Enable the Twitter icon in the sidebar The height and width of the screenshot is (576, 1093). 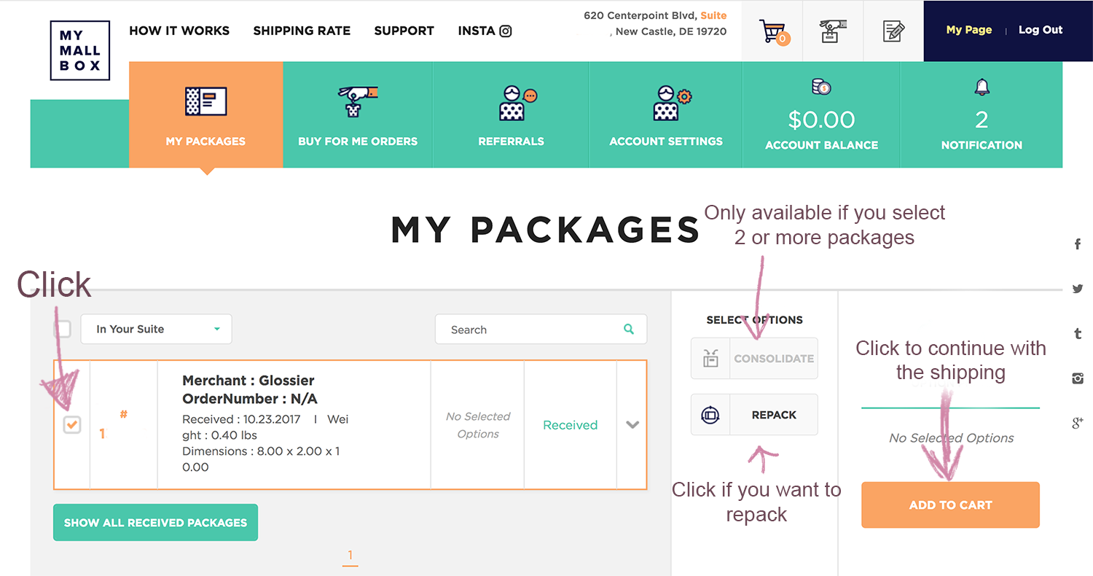coord(1077,289)
